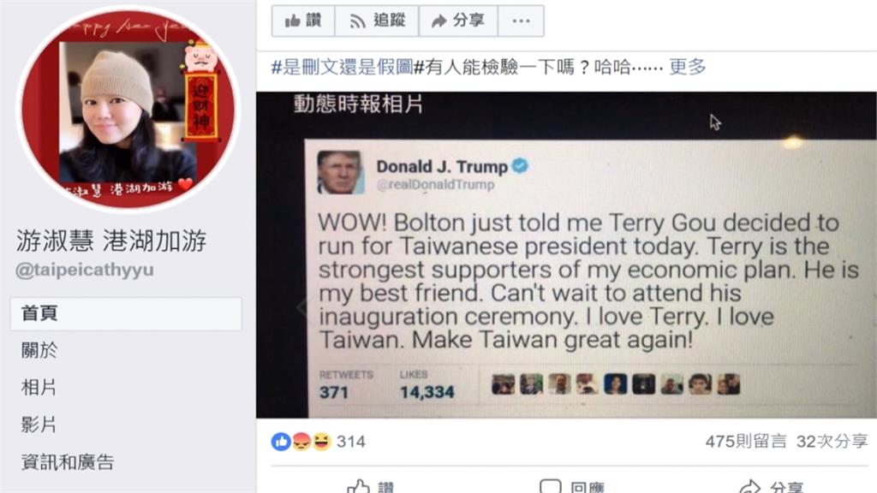Click the 回應 comment icon below post

click(571, 486)
